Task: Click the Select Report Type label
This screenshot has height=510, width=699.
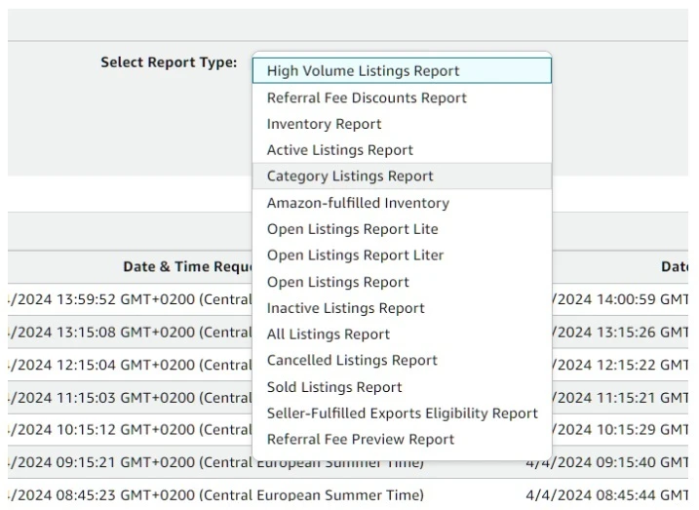Action: click(169, 62)
